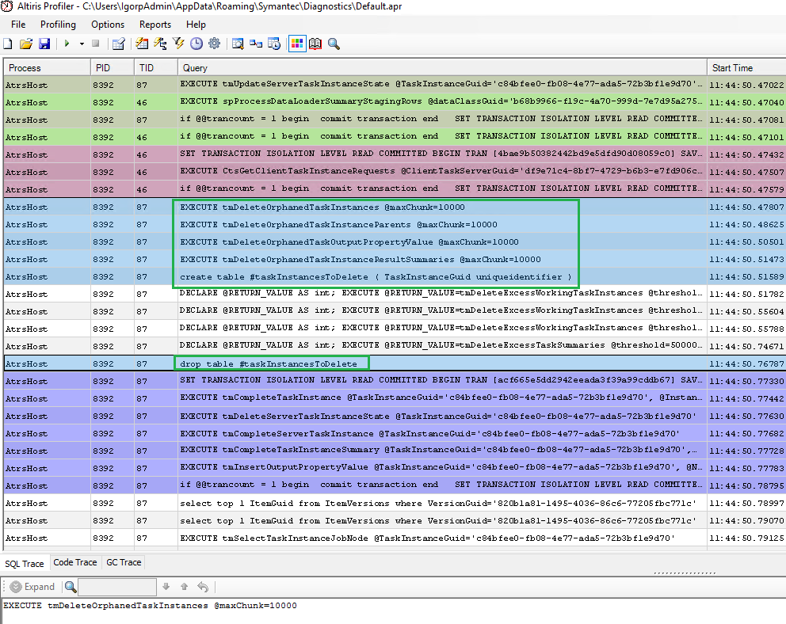Open the File menu

(18, 25)
